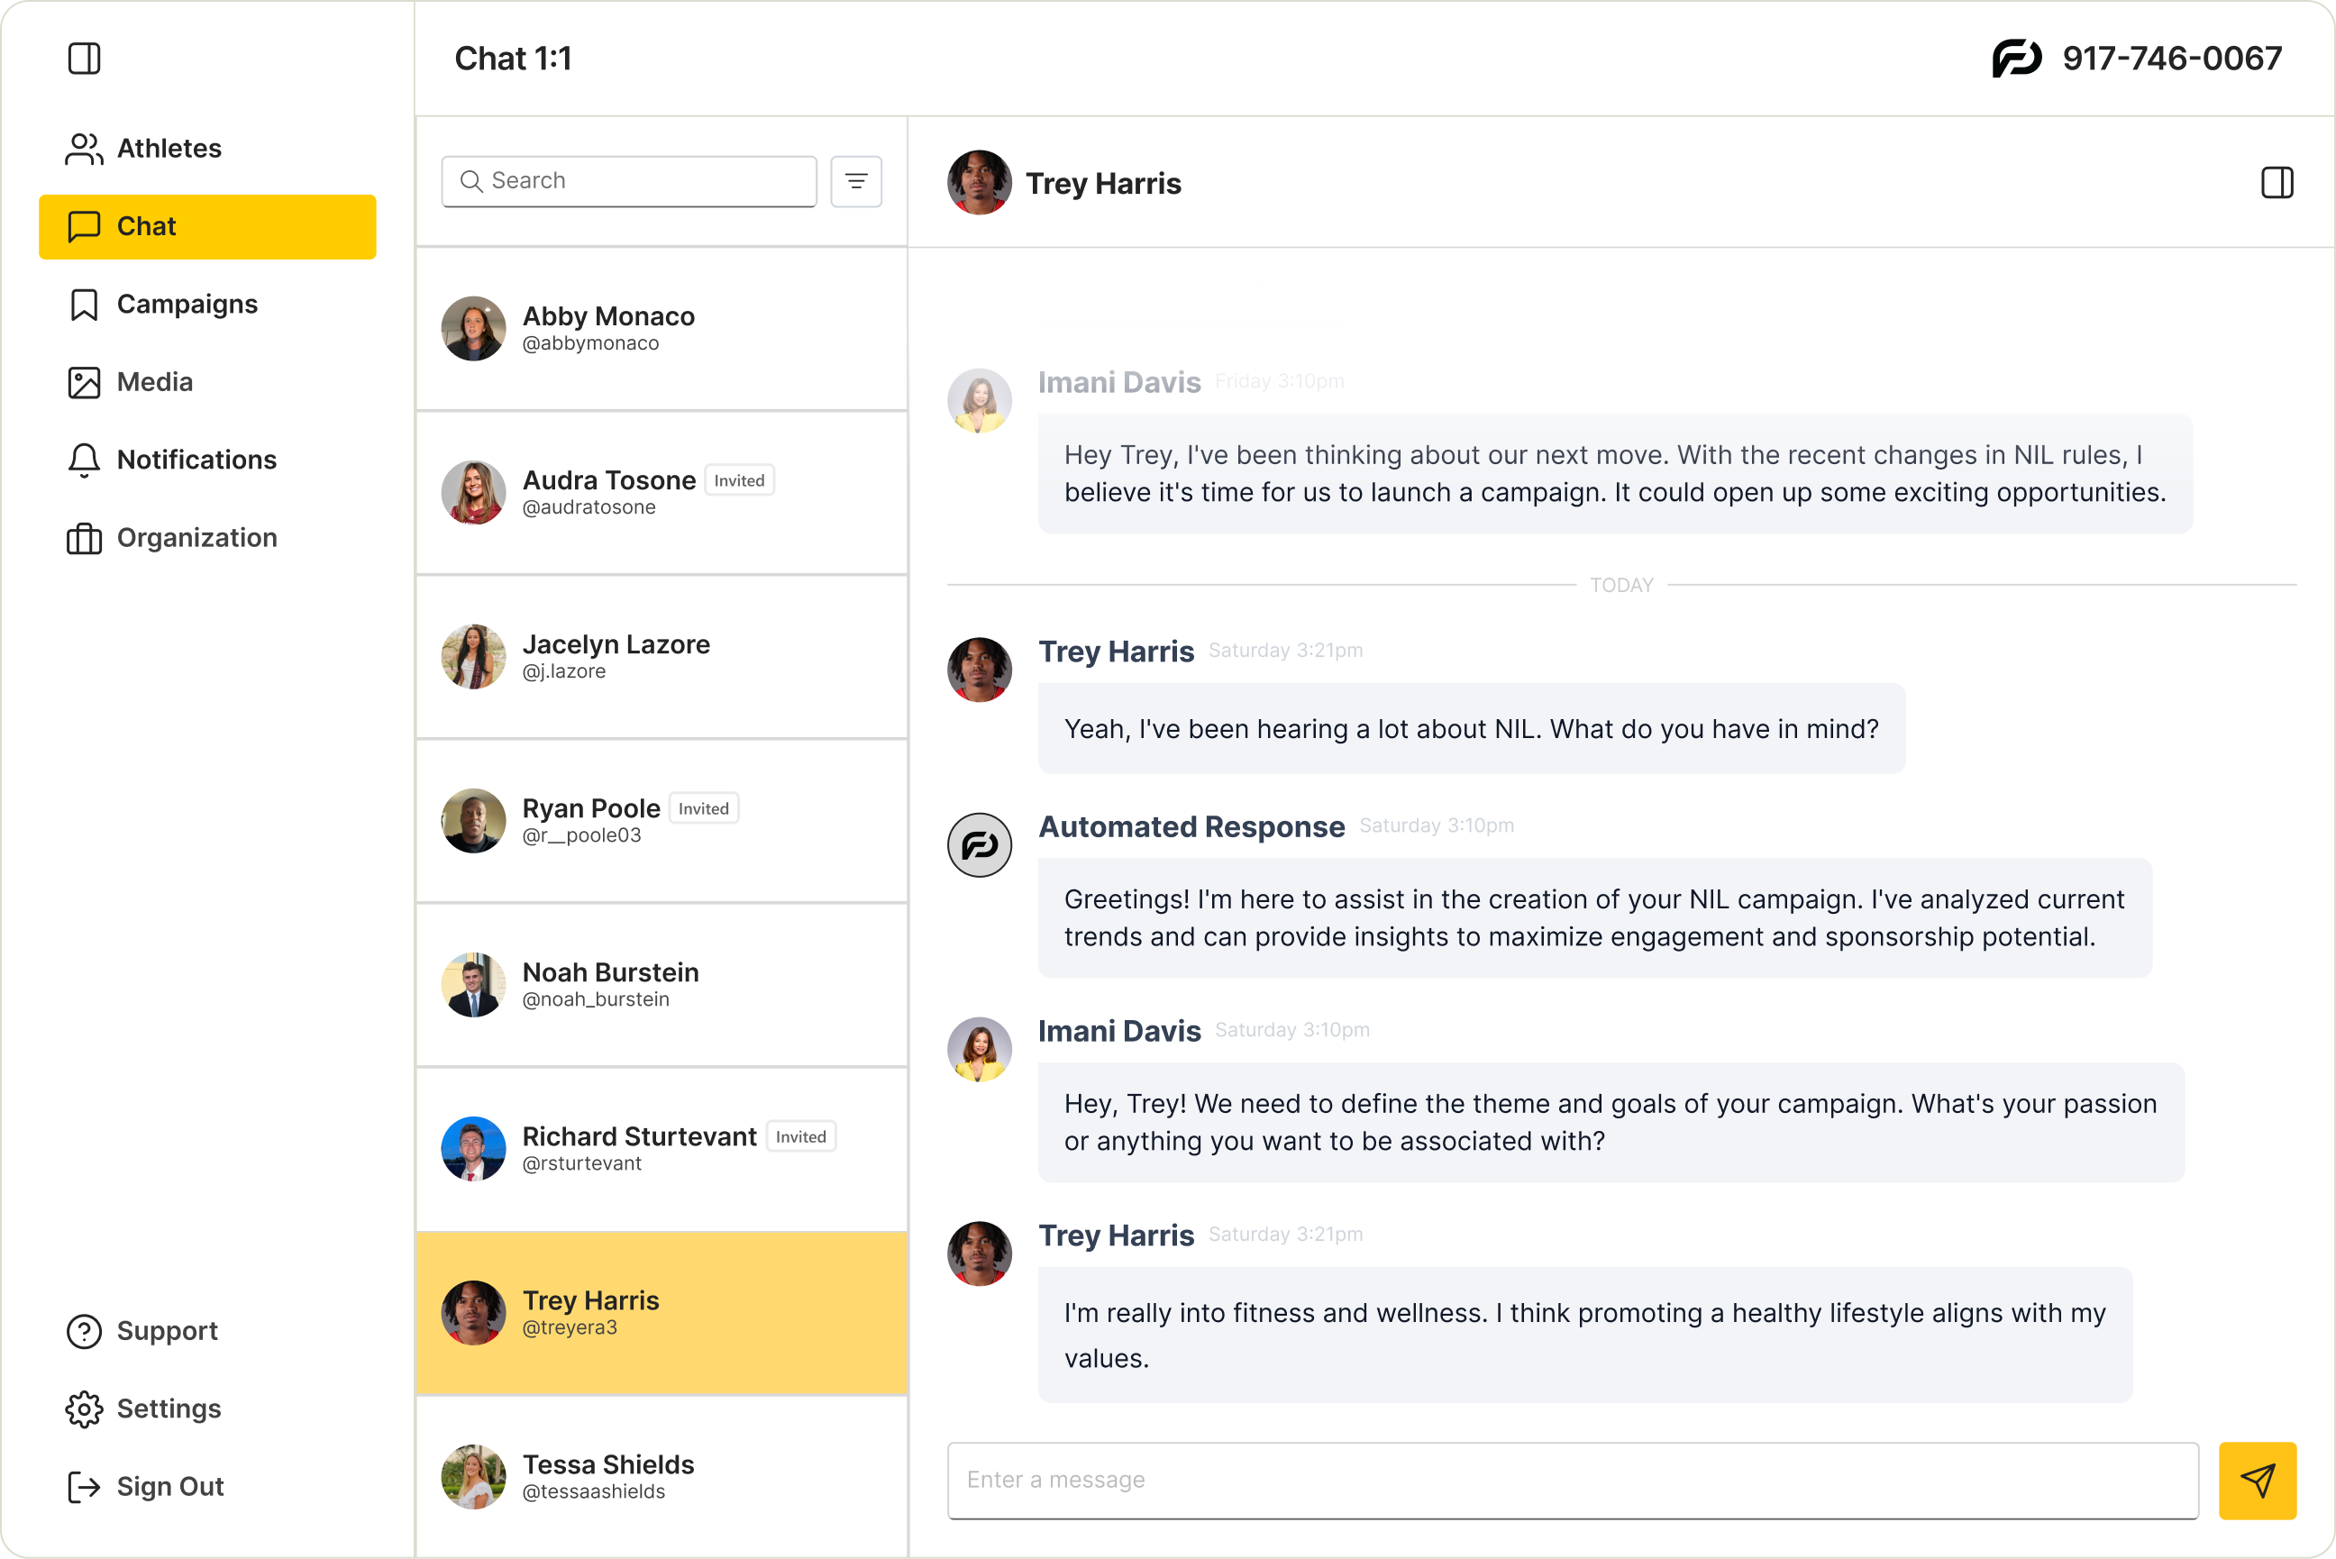Viewport: 2336px width, 1559px height.
Task: Open Audra Tosone conversation
Action: tap(662, 492)
